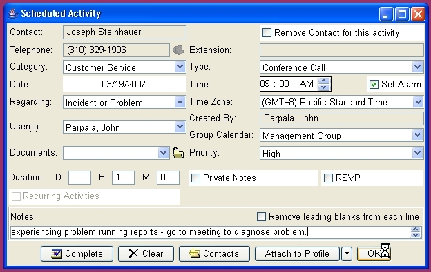431x272 pixels.
Task: Confirm with the OK button
Action: click(x=373, y=253)
